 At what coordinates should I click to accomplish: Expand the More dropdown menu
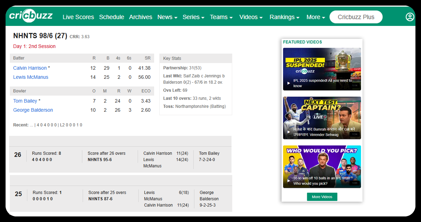point(316,17)
